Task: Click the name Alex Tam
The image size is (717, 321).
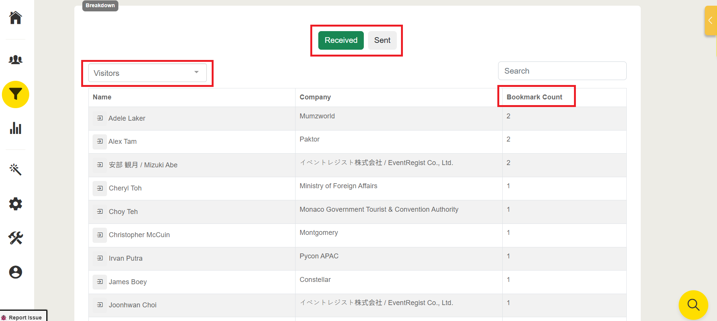Action: (x=123, y=142)
